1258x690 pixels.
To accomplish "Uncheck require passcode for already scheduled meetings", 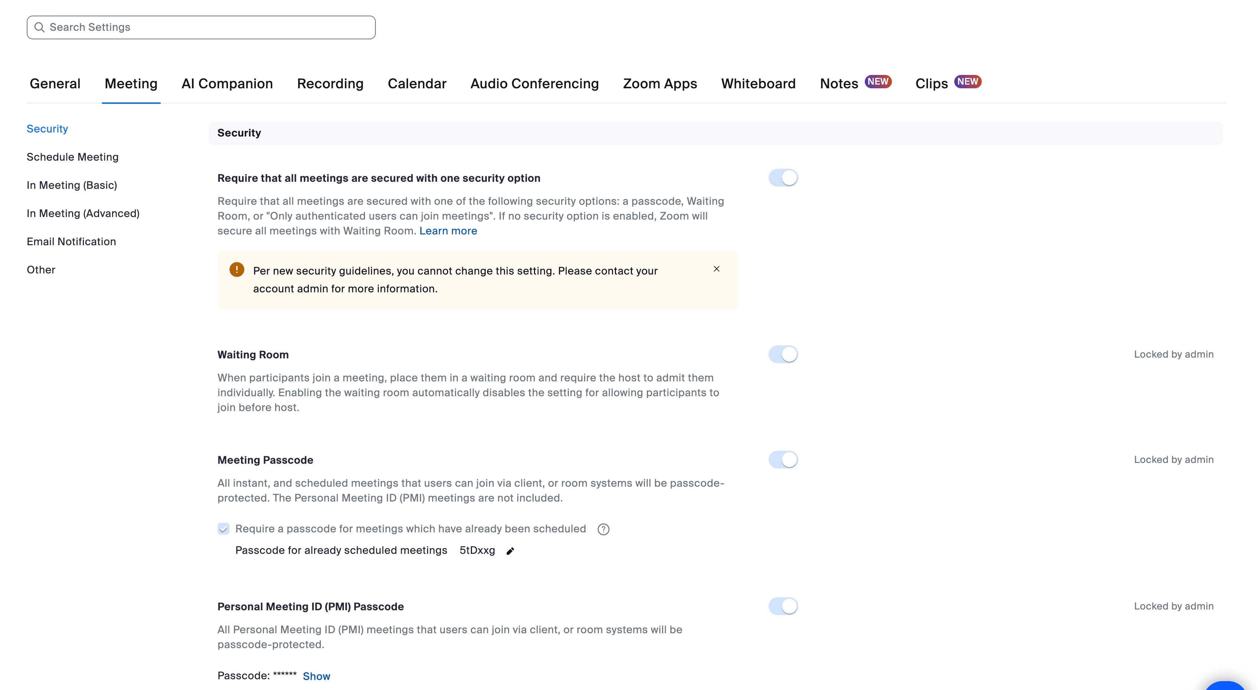I will click(x=224, y=529).
